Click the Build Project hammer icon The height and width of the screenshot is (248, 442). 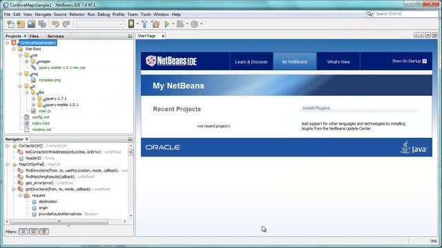point(144,24)
